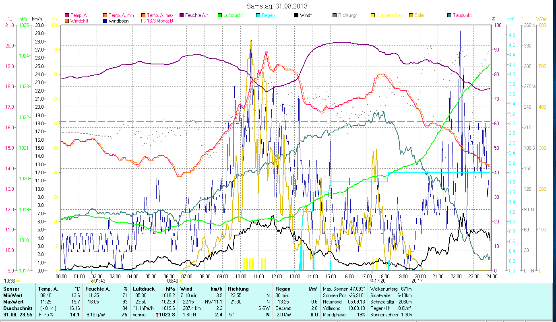Image resolution: width=556 pixels, height=322 pixels.
Task: Click the maximum humidity time 16:05
Action: (x=93, y=302)
